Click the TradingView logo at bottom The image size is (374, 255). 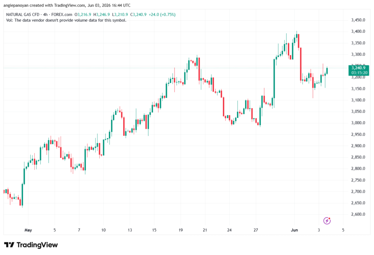pos(31,245)
